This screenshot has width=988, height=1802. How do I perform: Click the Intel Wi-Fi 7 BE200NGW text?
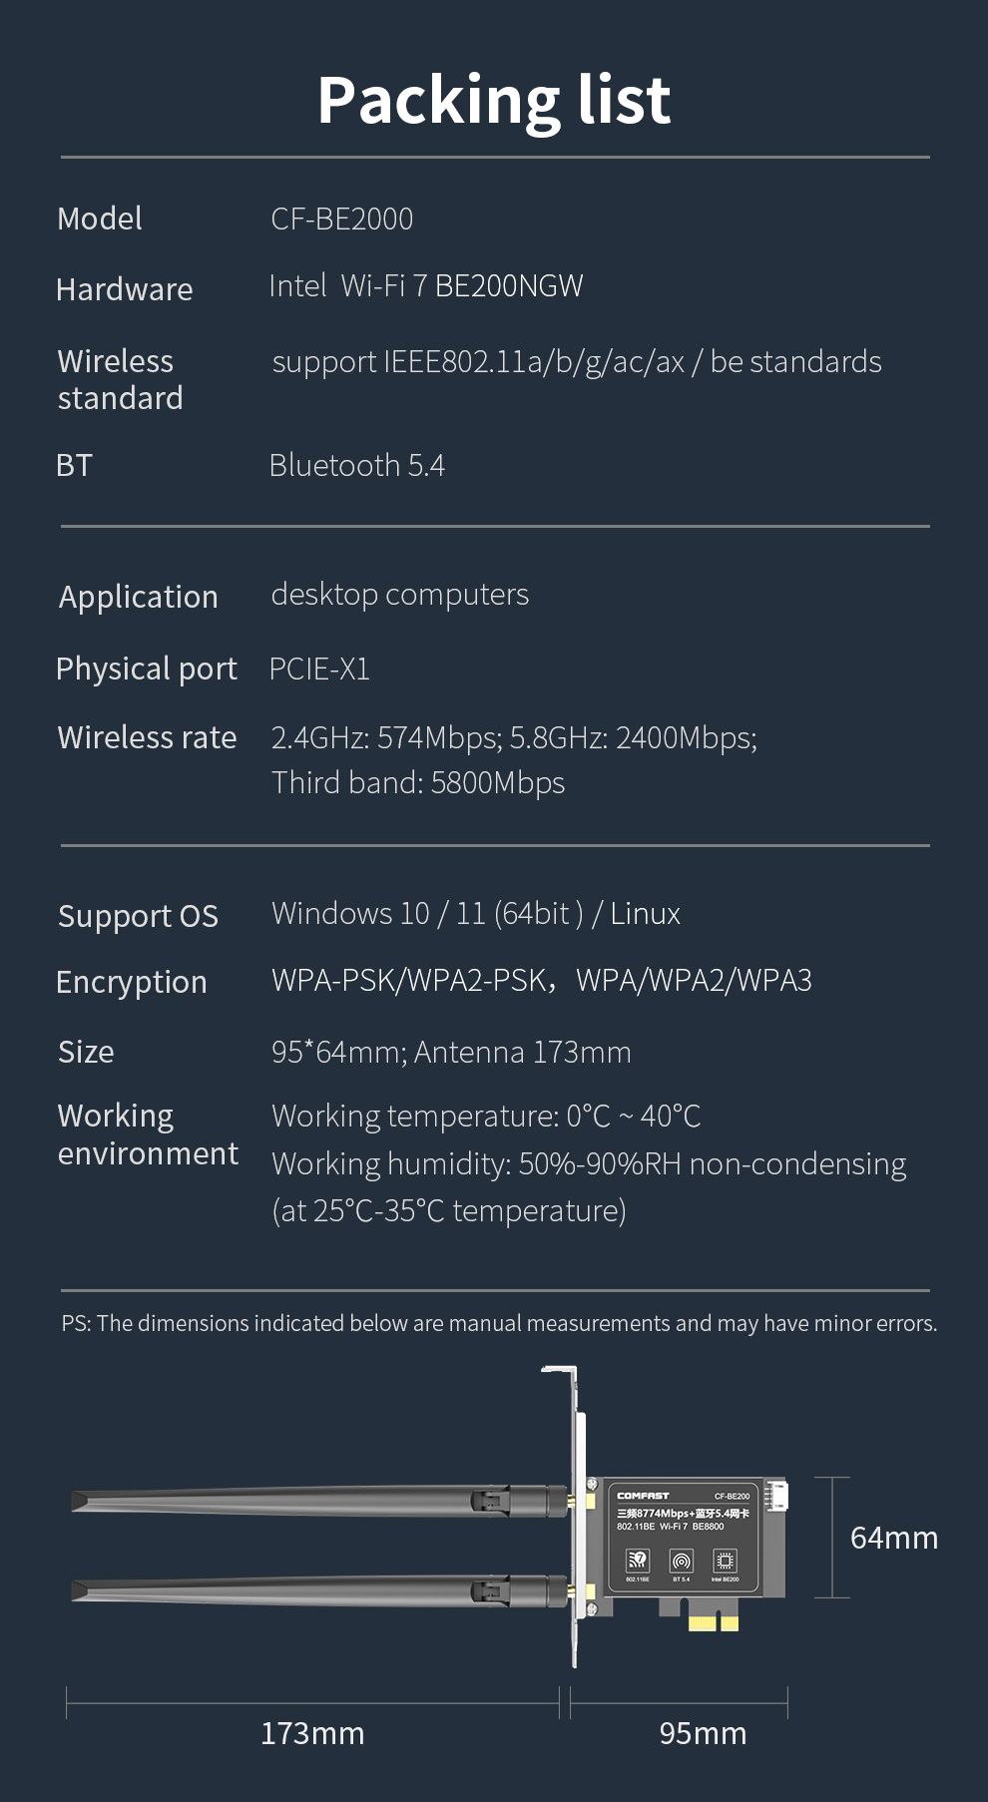point(426,286)
